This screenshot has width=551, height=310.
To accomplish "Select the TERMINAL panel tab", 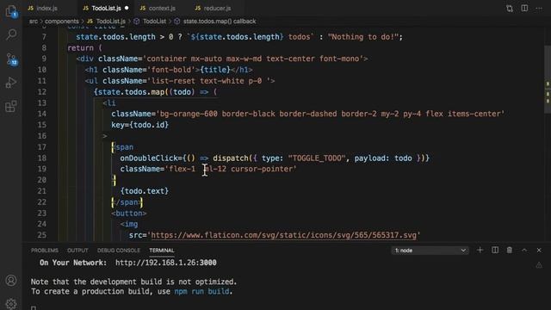I will pyautogui.click(x=162, y=251).
